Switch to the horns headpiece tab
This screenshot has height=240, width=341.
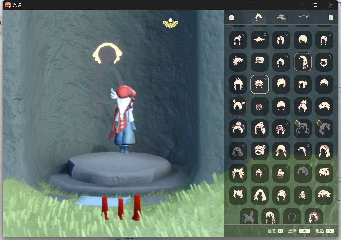pyautogui.click(x=303, y=17)
